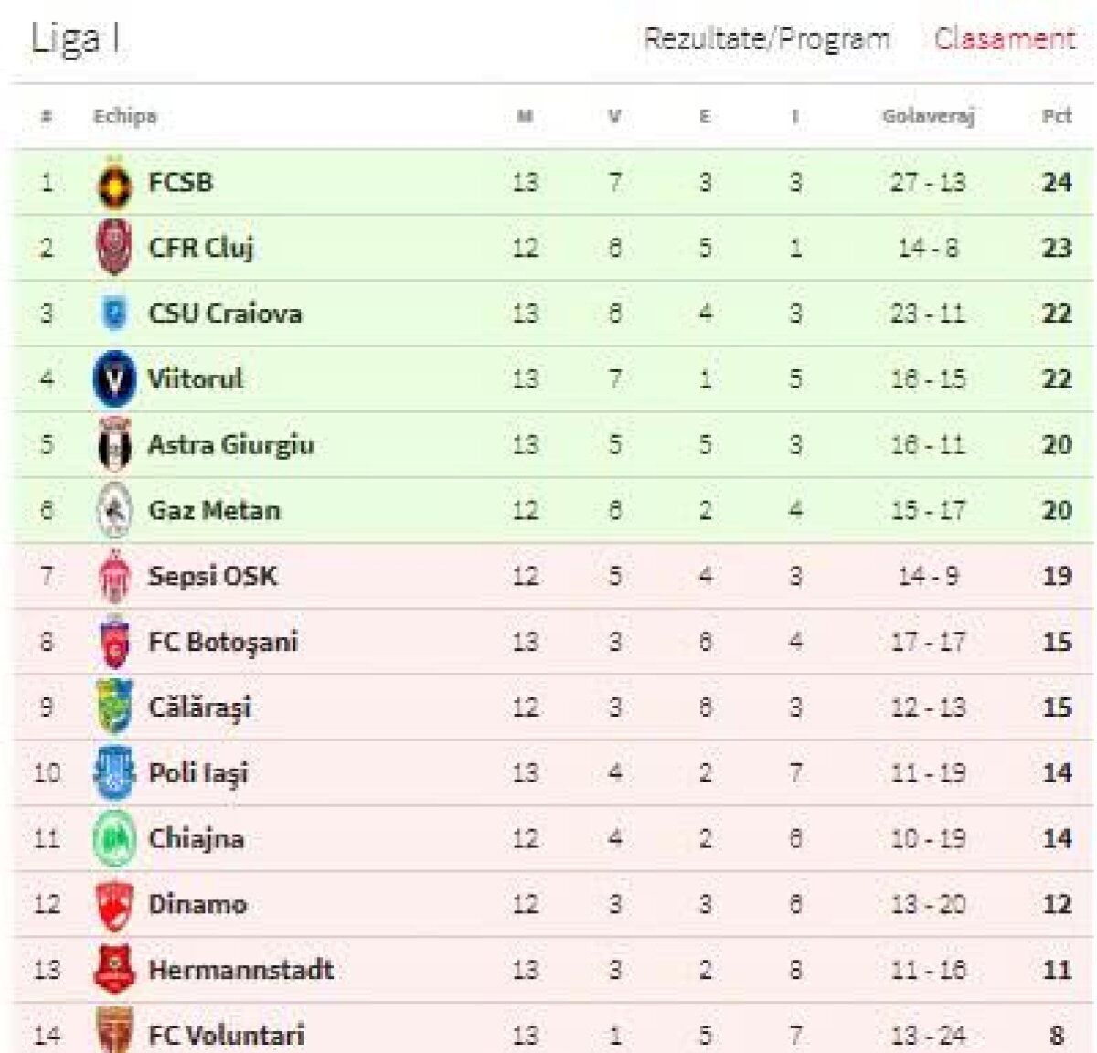Click the Călăraşi club crest
Image resolution: width=1097 pixels, height=1053 pixels.
point(114,707)
